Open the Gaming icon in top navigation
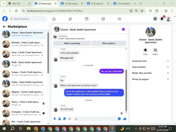The height and width of the screenshot is (132, 176). [x=119, y=19]
